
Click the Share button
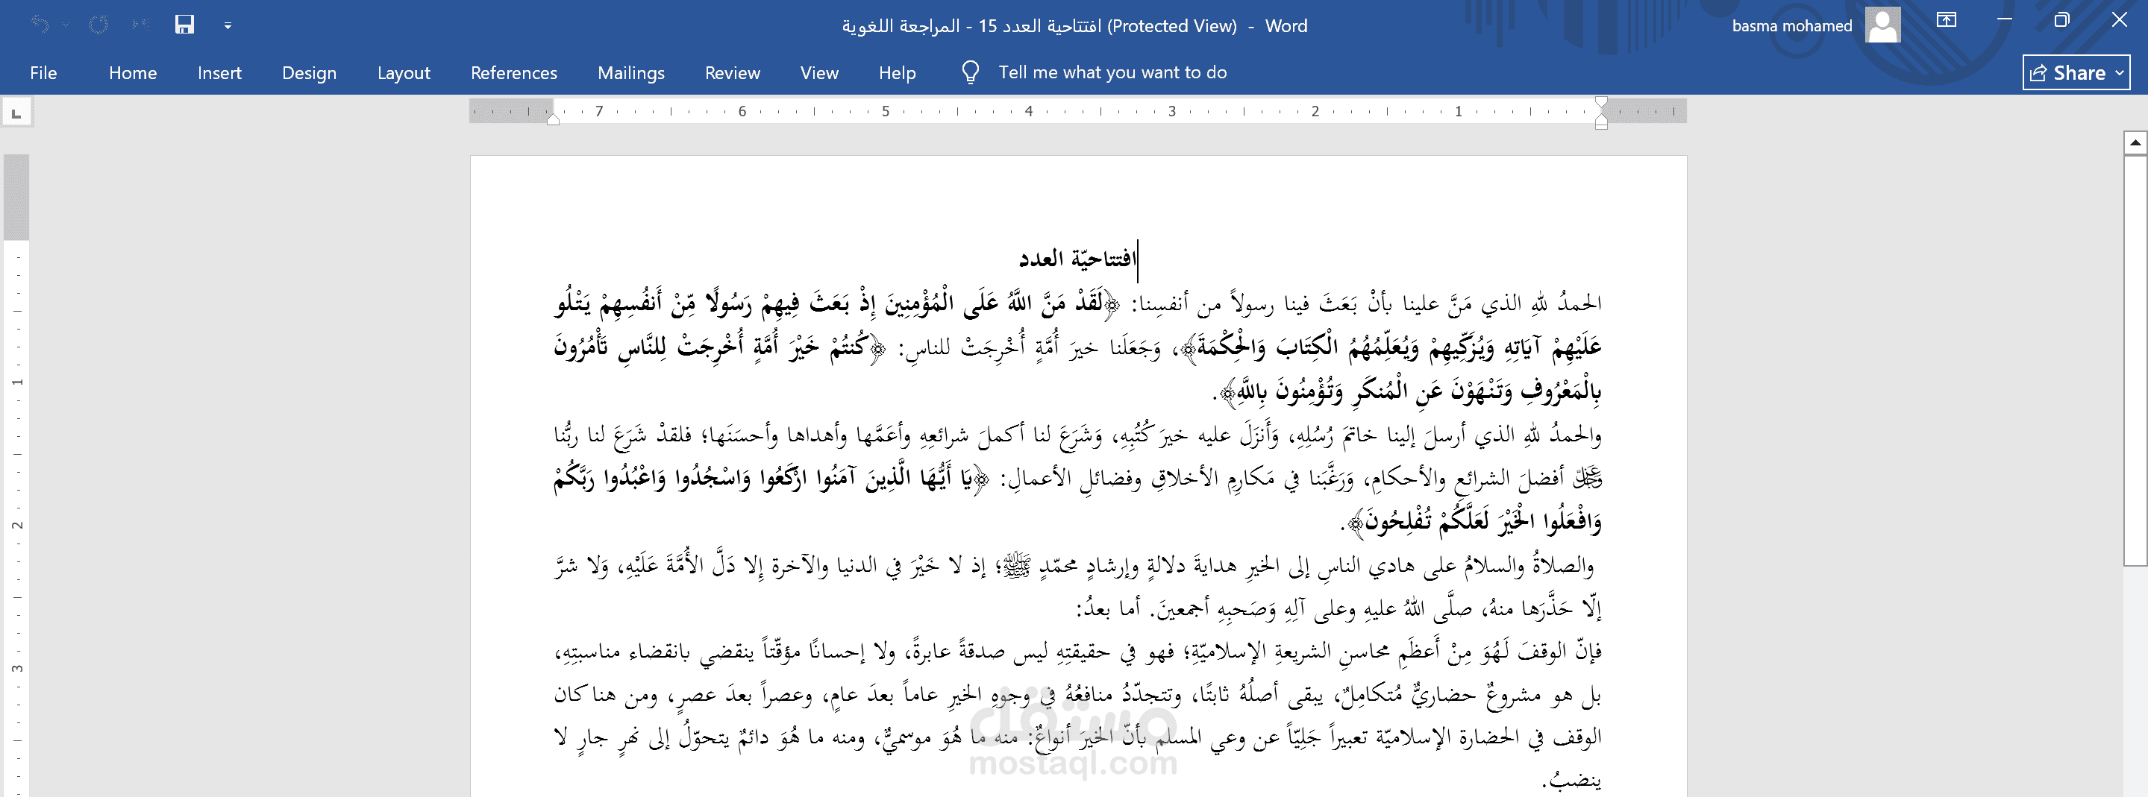[x=2076, y=72]
